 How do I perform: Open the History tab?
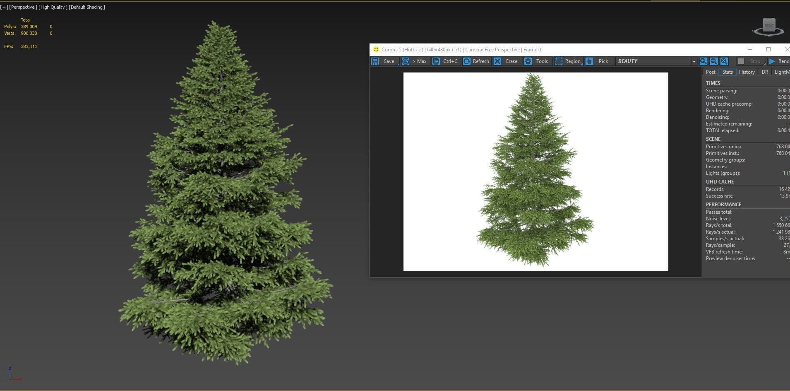tap(747, 72)
